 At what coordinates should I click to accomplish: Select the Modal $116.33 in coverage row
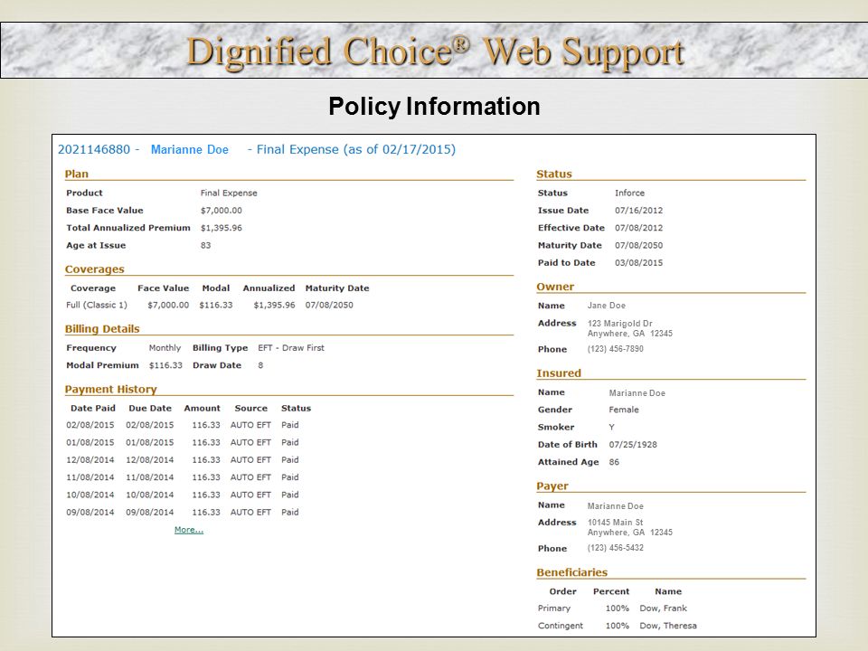(216, 305)
